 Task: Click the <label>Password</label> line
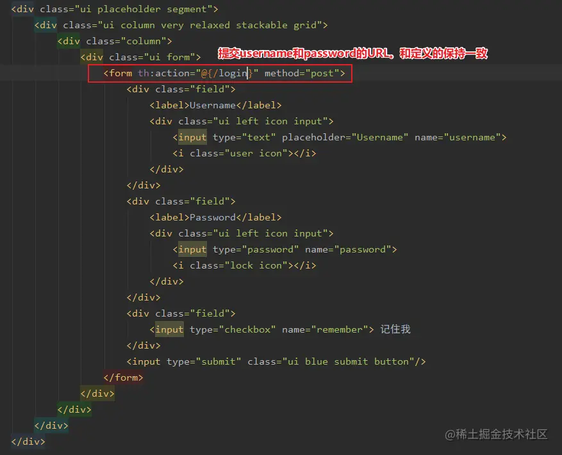(215, 218)
